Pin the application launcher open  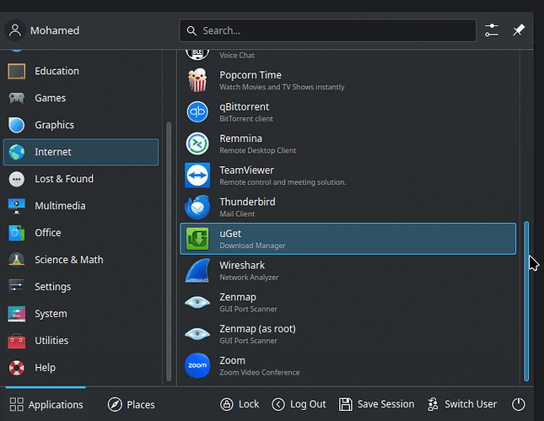pos(519,30)
